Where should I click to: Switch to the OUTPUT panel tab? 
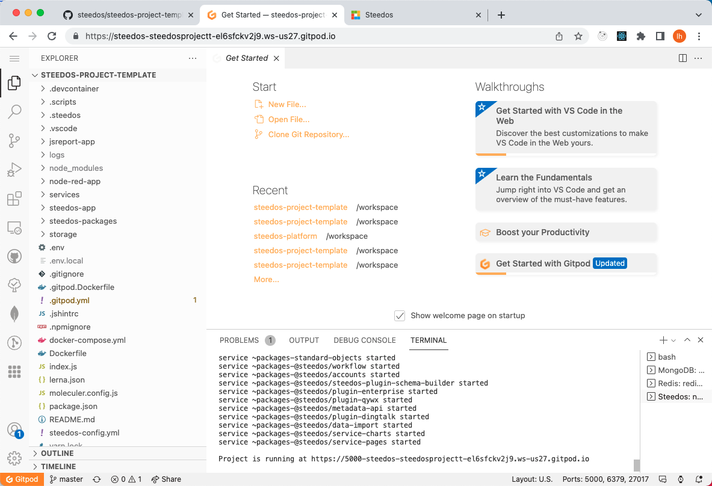(x=304, y=340)
